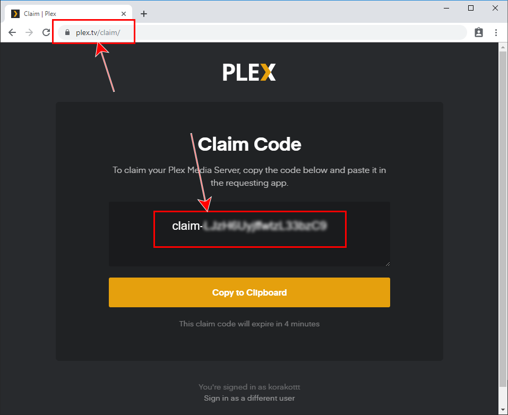Open the Chrome three-dot menu

(496, 32)
